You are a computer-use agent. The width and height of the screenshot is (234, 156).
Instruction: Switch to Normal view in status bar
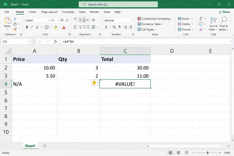tap(170, 153)
